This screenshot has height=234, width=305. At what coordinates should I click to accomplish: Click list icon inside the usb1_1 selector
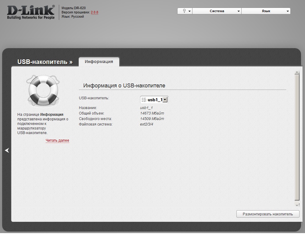click(x=144, y=100)
